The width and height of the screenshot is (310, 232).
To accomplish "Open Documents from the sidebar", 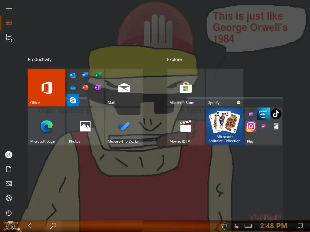I will tap(9, 169).
